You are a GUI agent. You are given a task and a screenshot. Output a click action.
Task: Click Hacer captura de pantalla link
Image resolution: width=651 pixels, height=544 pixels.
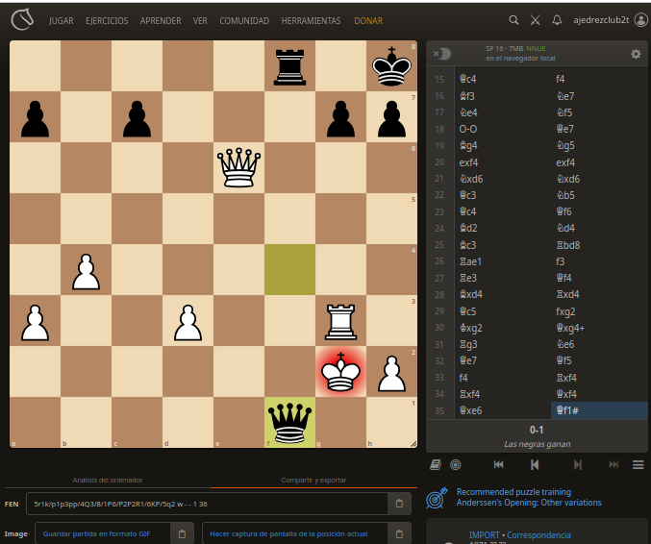pyautogui.click(x=295, y=533)
